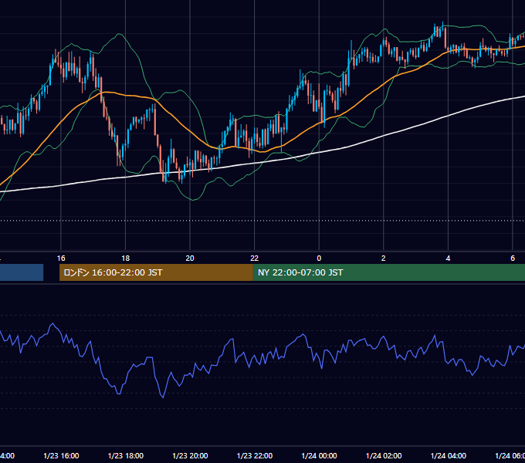Click the blue session bar before London

click(22, 272)
